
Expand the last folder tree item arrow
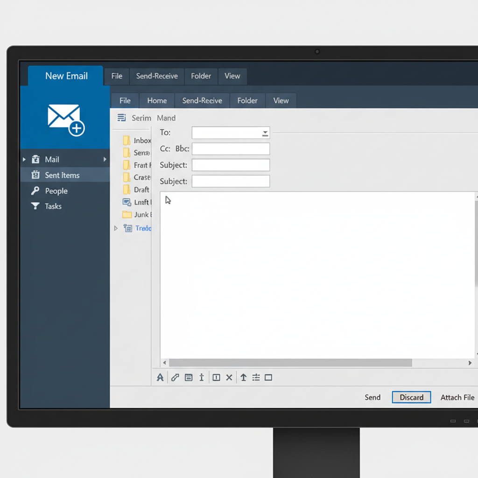coord(116,228)
